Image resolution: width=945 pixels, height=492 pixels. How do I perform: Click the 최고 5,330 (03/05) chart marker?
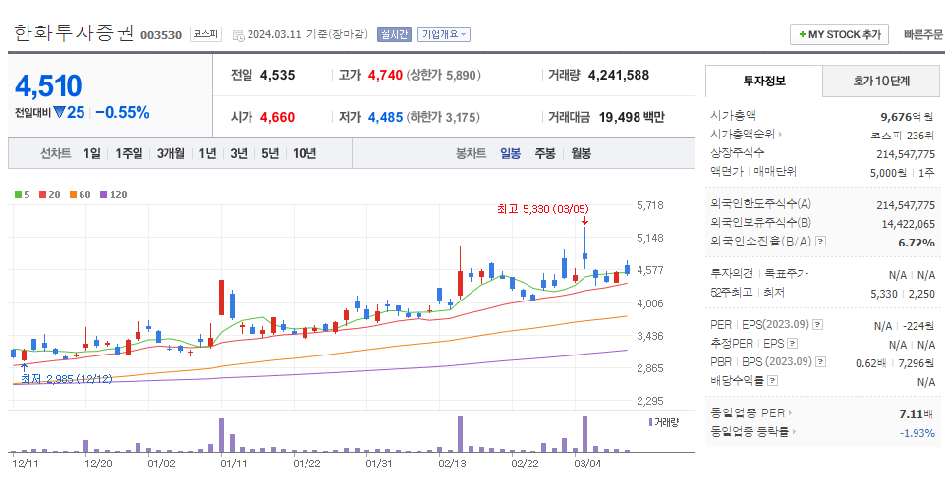pyautogui.click(x=543, y=209)
